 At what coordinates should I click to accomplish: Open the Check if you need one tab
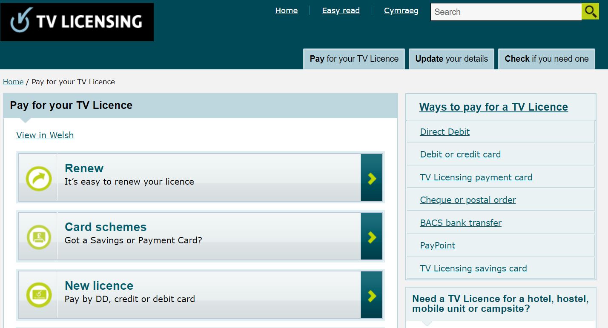[x=546, y=59]
